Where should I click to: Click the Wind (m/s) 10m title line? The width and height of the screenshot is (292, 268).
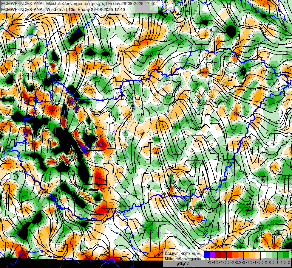tap(63, 9)
